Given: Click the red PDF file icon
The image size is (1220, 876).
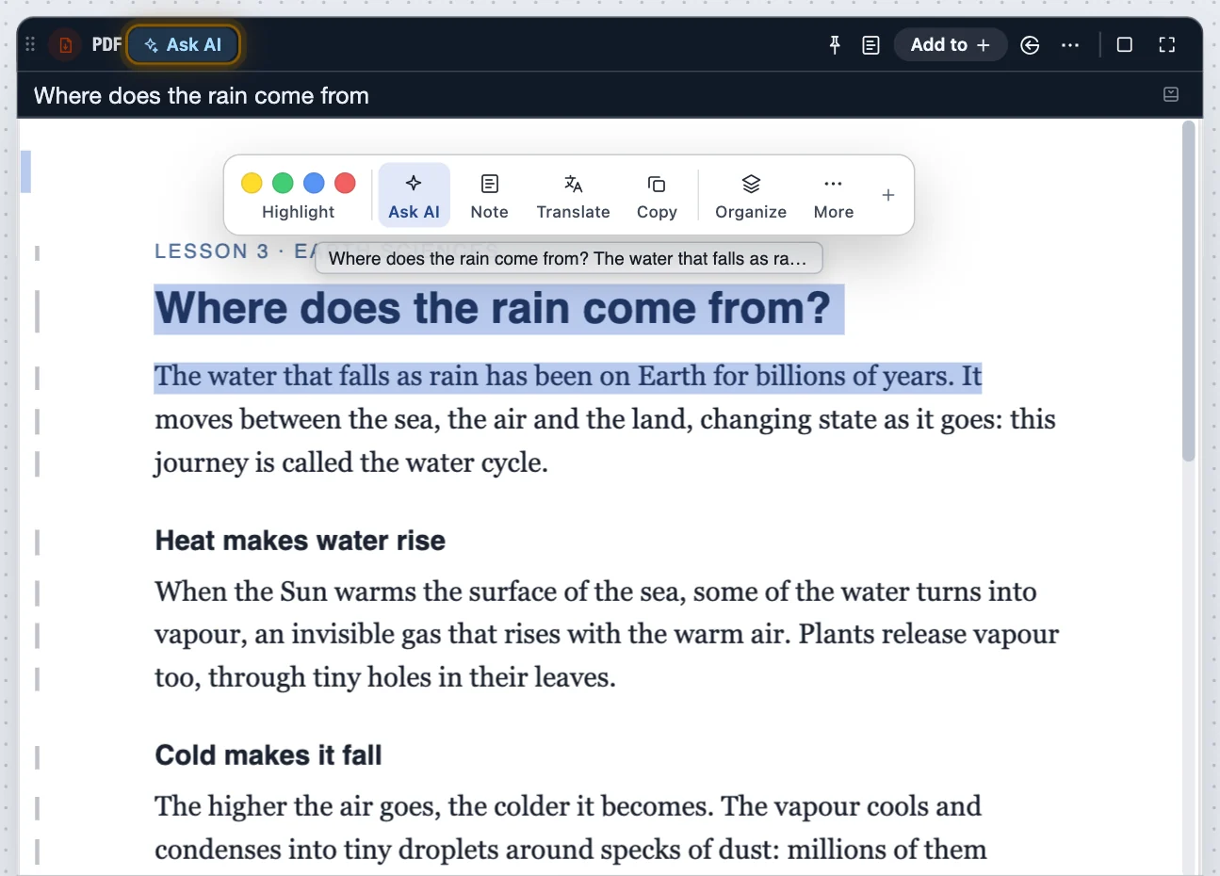Looking at the screenshot, I should (65, 44).
